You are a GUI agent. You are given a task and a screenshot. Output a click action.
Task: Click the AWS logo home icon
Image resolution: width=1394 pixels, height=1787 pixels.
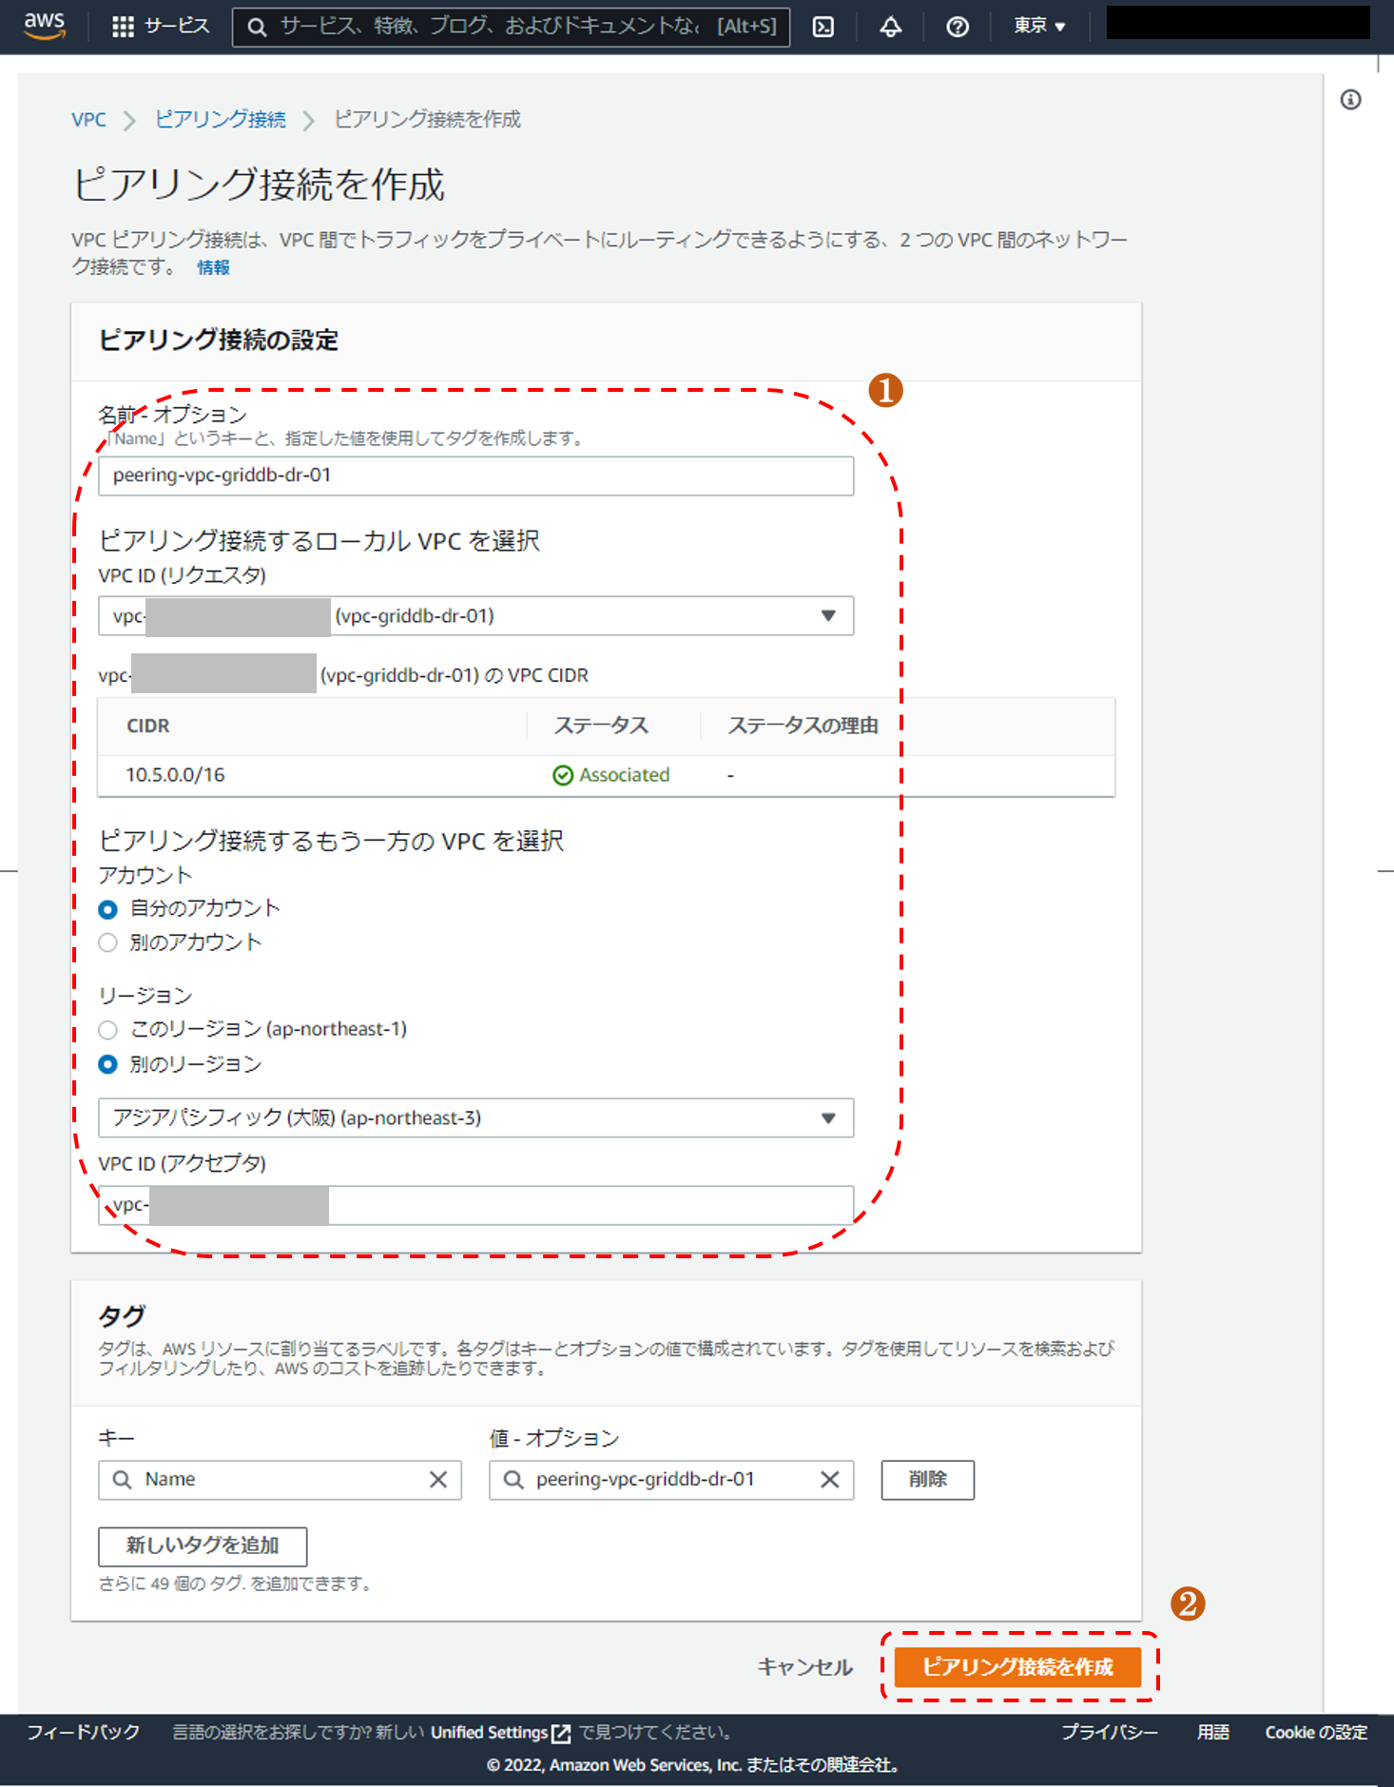tap(45, 26)
